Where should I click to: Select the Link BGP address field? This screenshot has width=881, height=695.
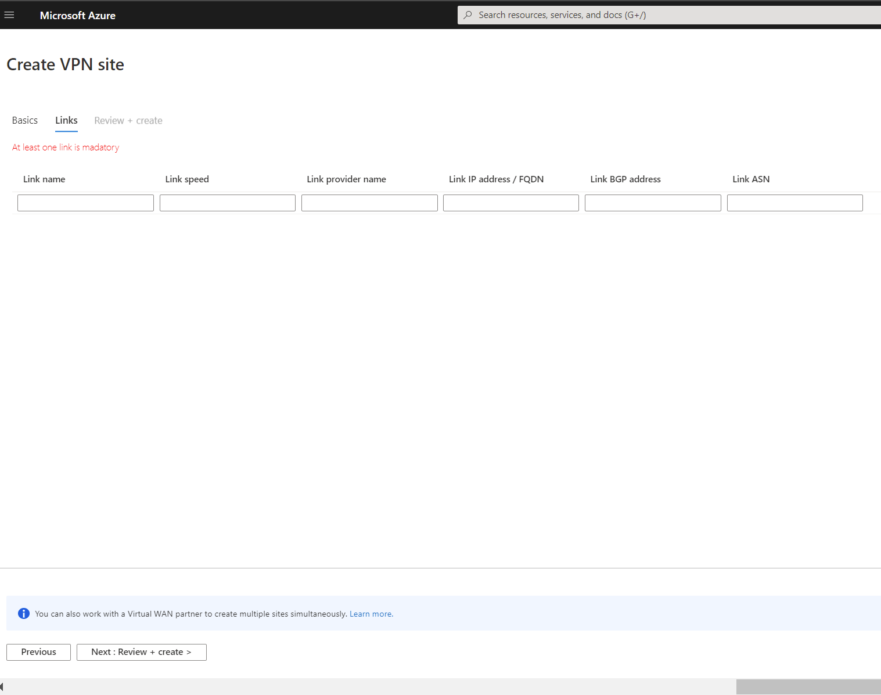point(652,203)
